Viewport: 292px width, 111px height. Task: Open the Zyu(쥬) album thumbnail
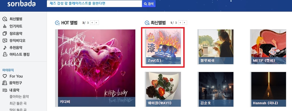coord(163,47)
